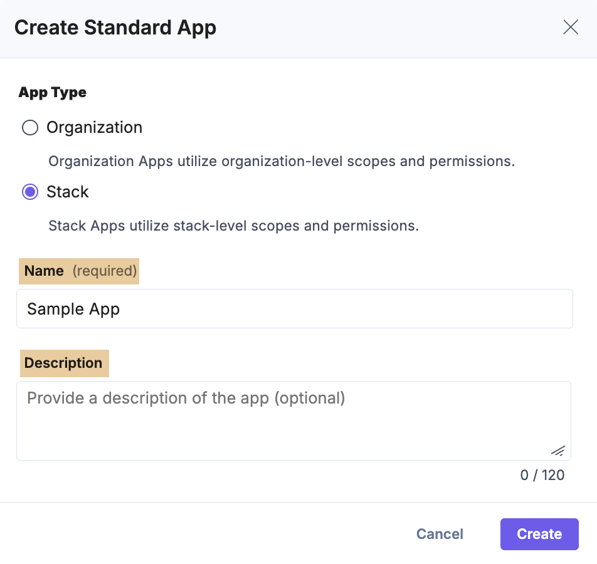Click the 0 / 120 character counter
Viewport: 597px width, 564px height.
pyautogui.click(x=542, y=475)
